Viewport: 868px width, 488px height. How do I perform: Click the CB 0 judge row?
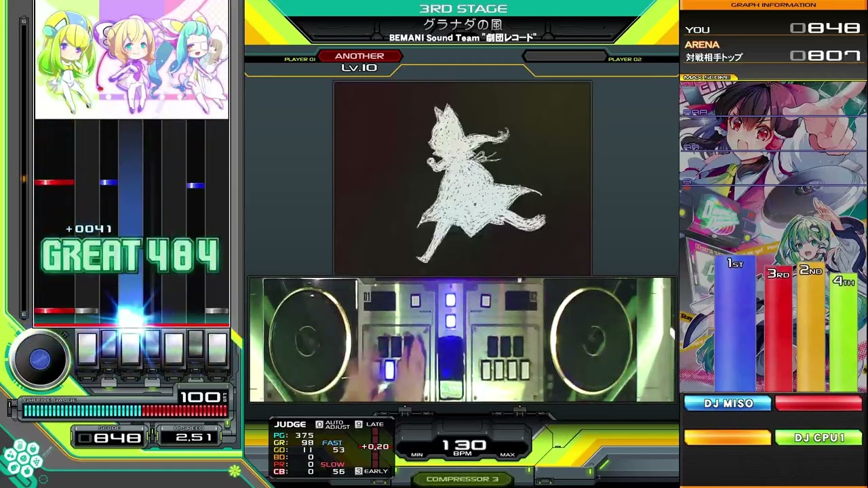[294, 472]
